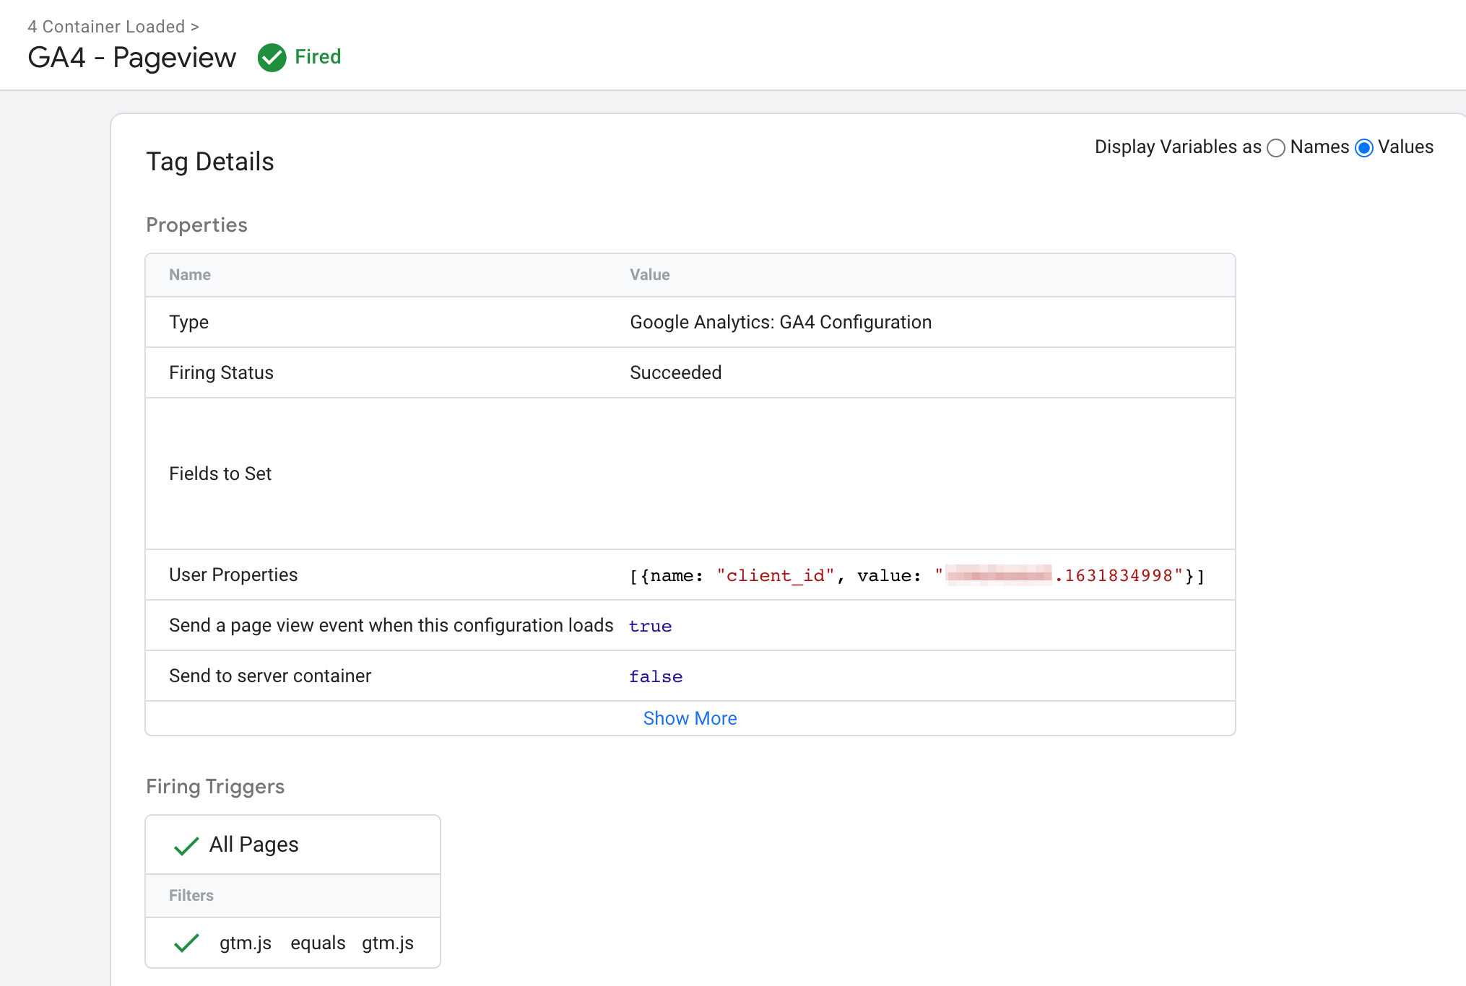This screenshot has height=986, width=1466.
Task: Click the Name column header
Action: (x=190, y=275)
